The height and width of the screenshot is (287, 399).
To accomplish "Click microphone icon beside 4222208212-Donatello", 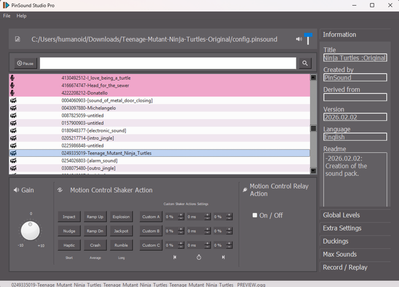I will (x=12, y=93).
